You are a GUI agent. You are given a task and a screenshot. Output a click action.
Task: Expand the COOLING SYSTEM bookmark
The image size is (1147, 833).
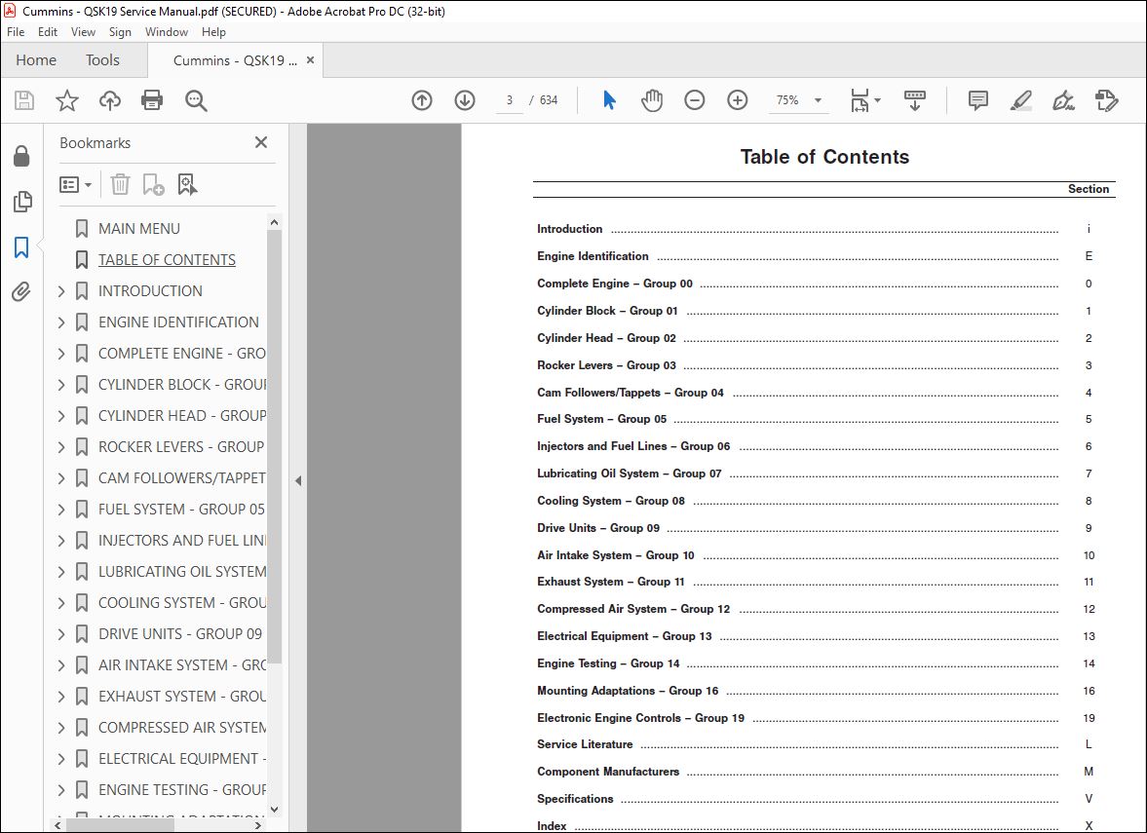pos(61,603)
